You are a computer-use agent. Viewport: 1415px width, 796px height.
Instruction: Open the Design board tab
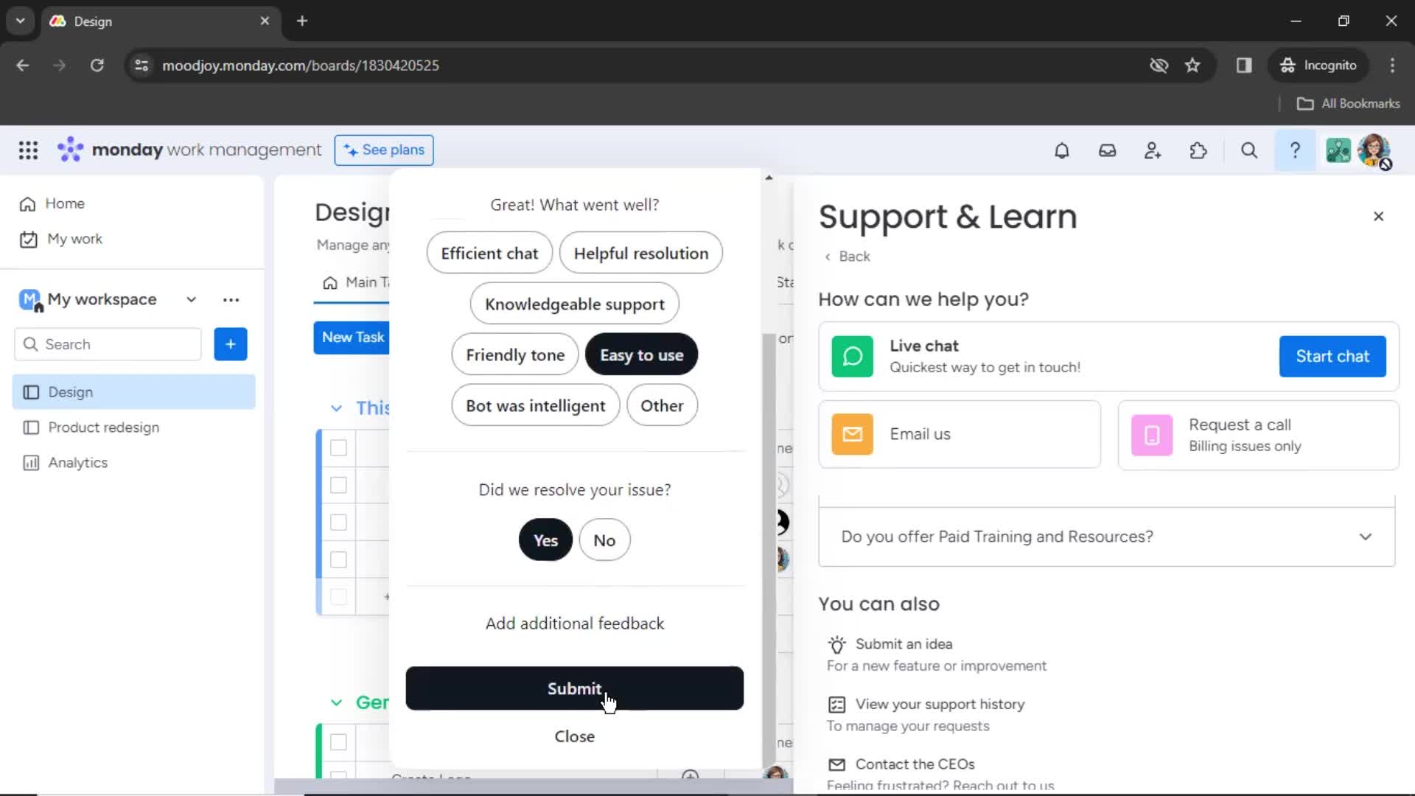pyautogui.click(x=70, y=391)
